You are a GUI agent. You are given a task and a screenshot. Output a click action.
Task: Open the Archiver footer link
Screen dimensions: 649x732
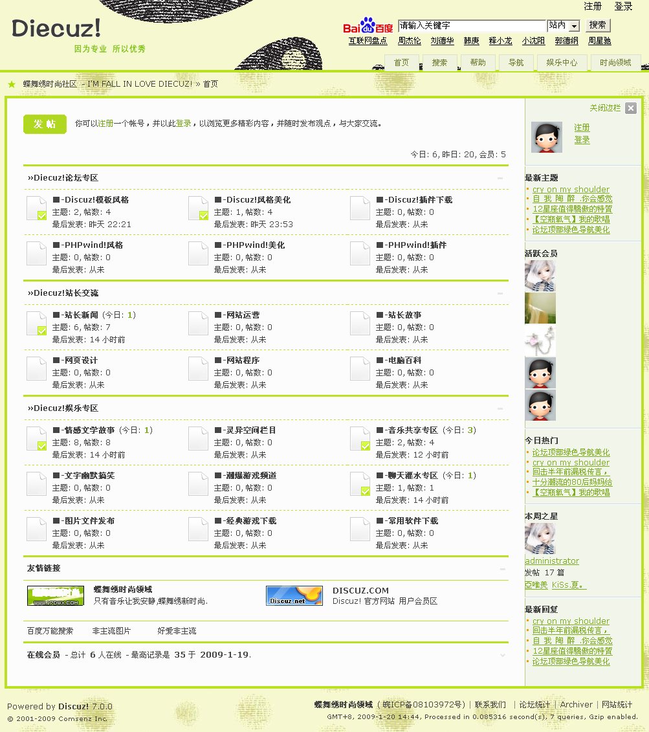577,704
